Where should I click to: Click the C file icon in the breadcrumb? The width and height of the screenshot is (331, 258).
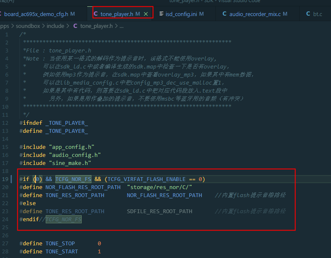(x=75, y=26)
